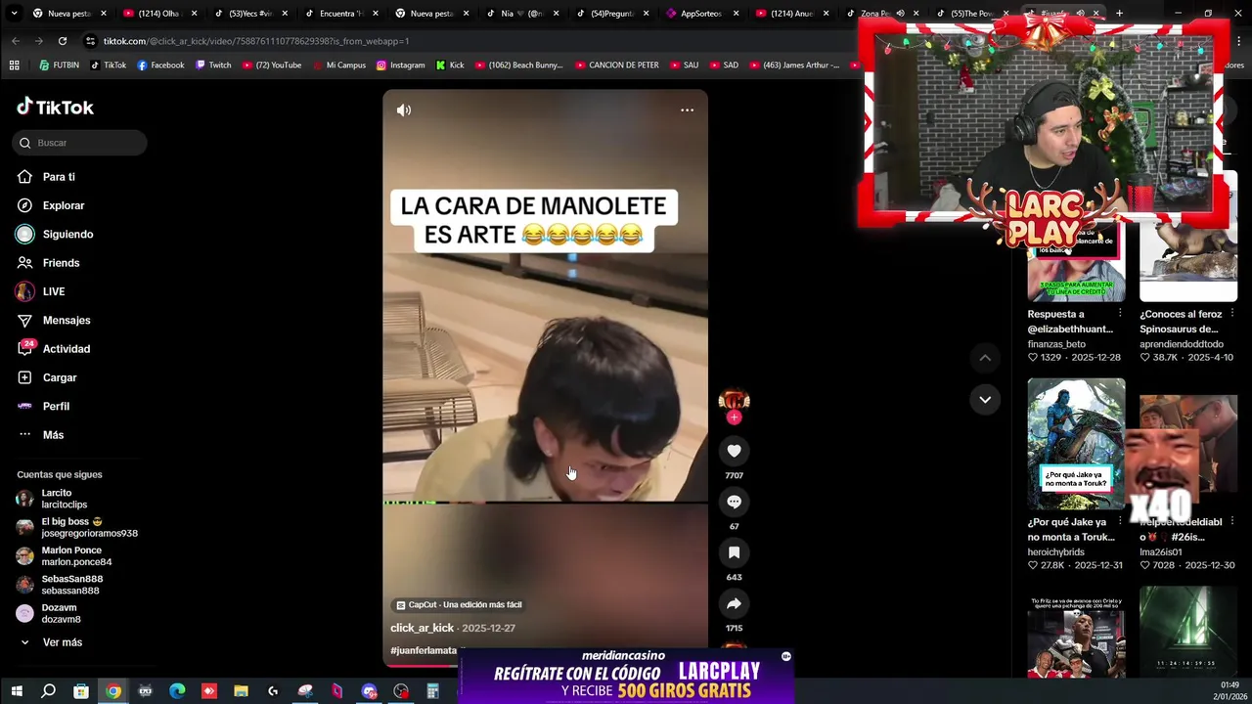Open heroichybrids channel name
This screenshot has height=704, width=1252.
coord(1055,552)
